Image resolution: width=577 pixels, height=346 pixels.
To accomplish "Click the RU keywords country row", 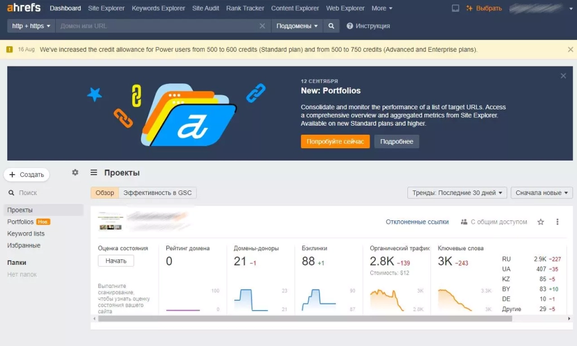I will pyautogui.click(x=531, y=259).
